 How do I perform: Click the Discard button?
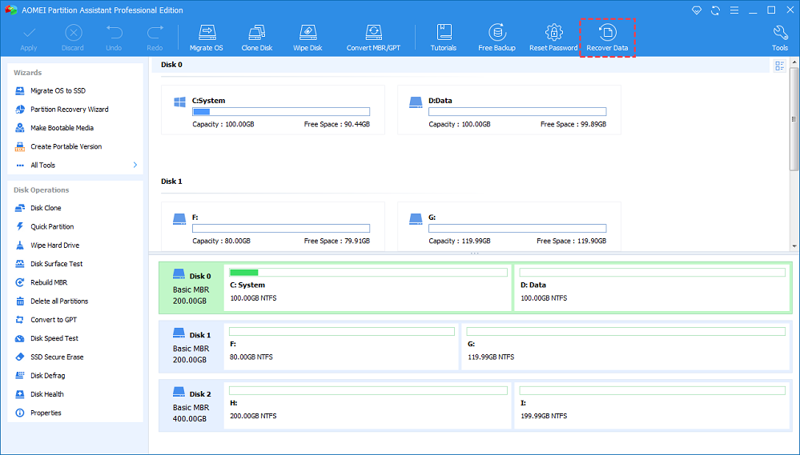pos(73,38)
